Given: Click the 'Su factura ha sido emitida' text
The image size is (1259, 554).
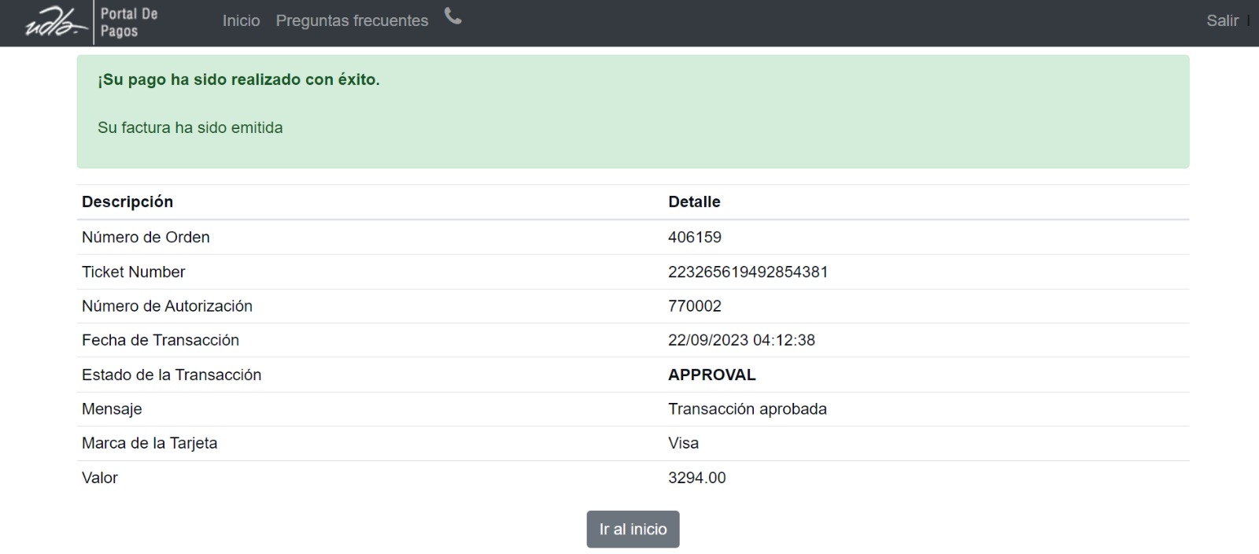Looking at the screenshot, I should pyautogui.click(x=190, y=127).
